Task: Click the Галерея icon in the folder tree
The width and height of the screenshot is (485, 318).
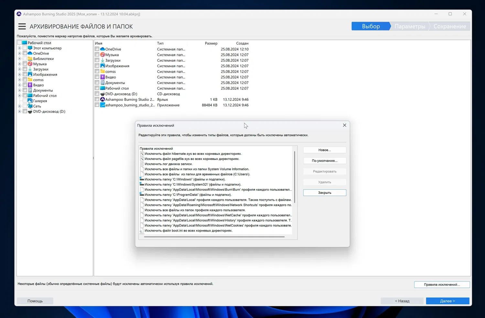Action: (x=30, y=101)
